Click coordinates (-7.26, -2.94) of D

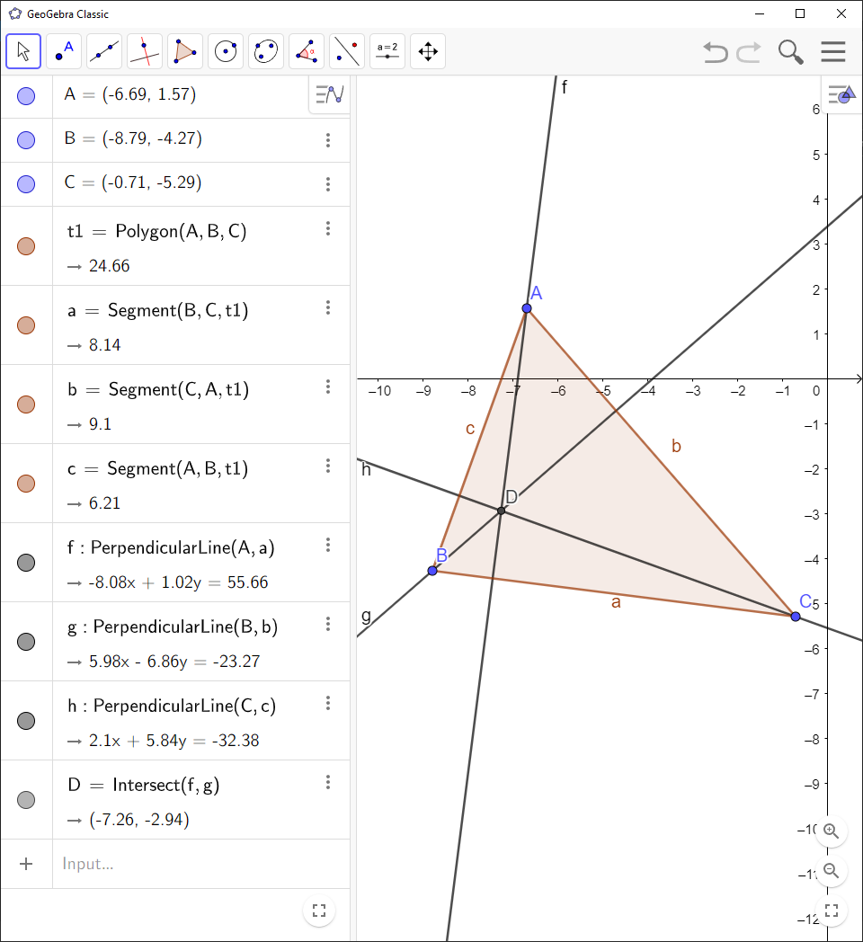(x=139, y=820)
